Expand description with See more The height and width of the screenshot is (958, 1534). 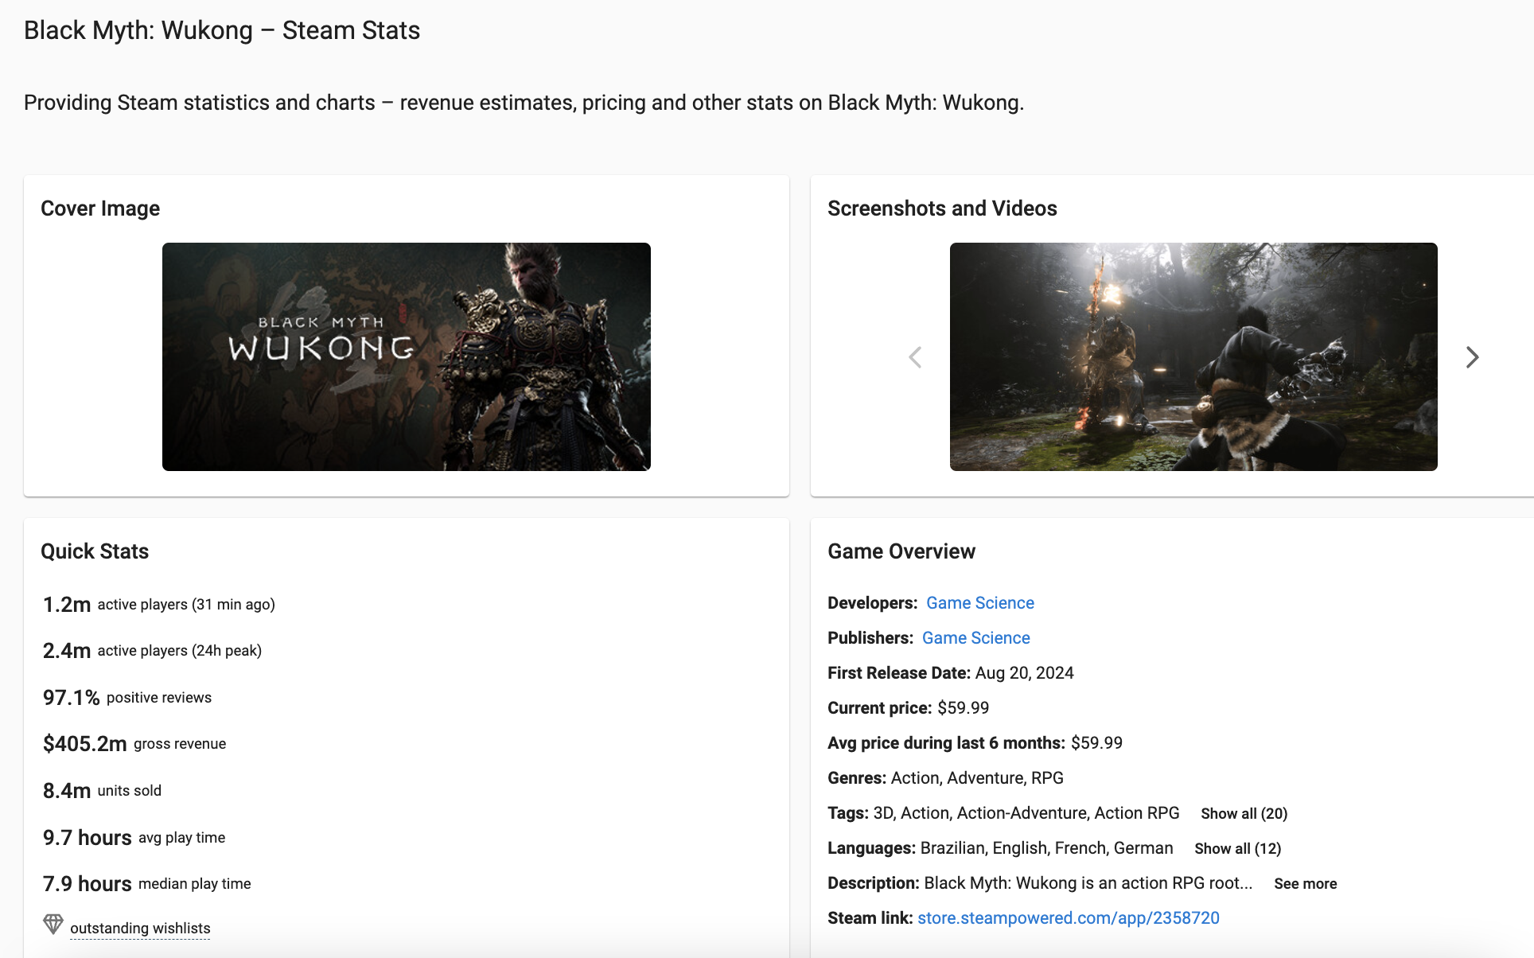click(1305, 883)
